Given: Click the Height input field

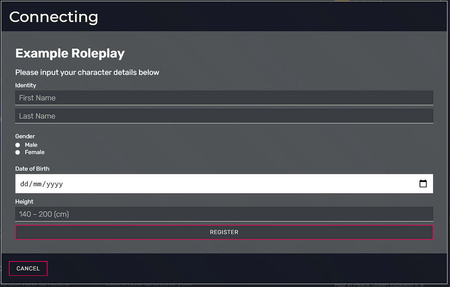Looking at the screenshot, I should point(224,214).
